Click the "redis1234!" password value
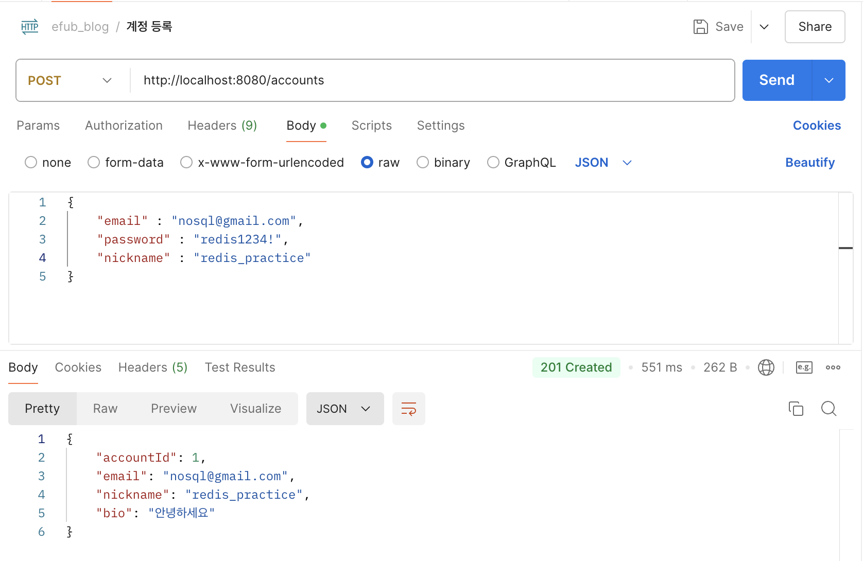863x561 pixels. click(237, 239)
